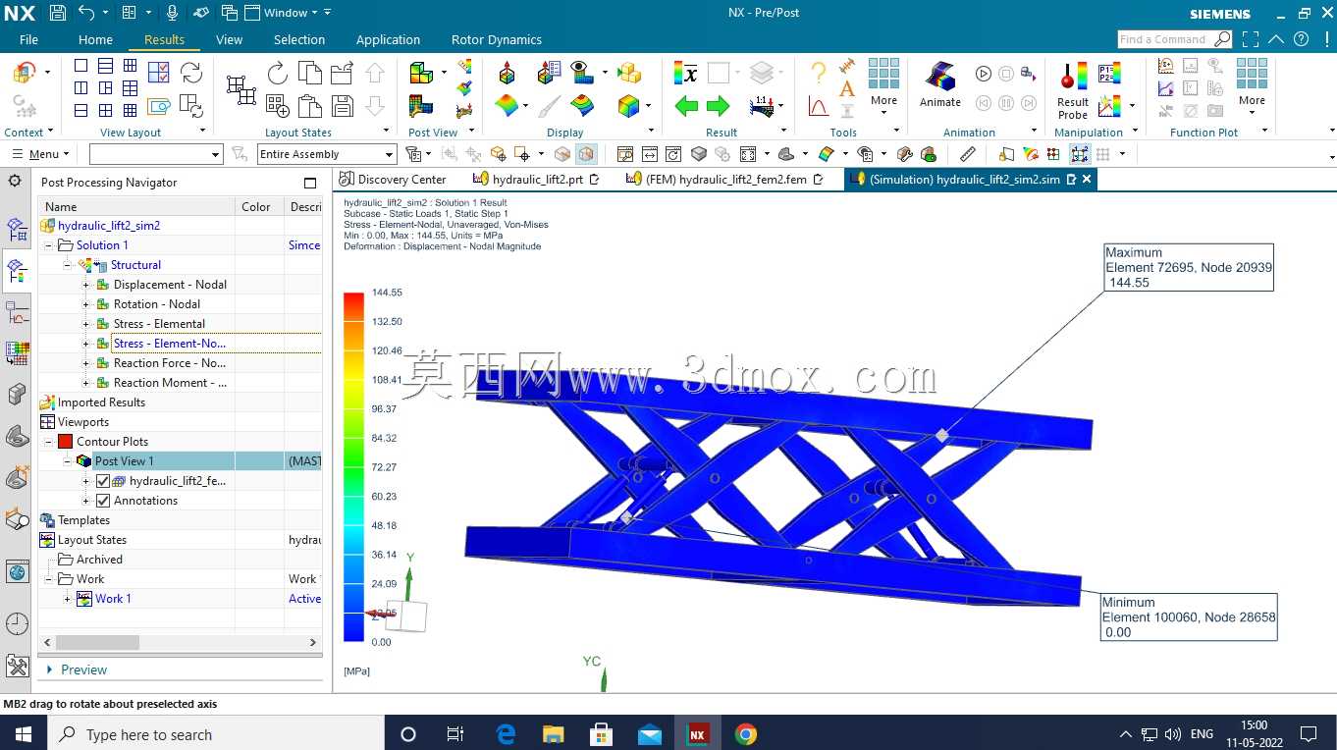This screenshot has height=750, width=1337.
Task: Toggle the hydraulic_lift2_fe... checkbox
Action: 103,481
